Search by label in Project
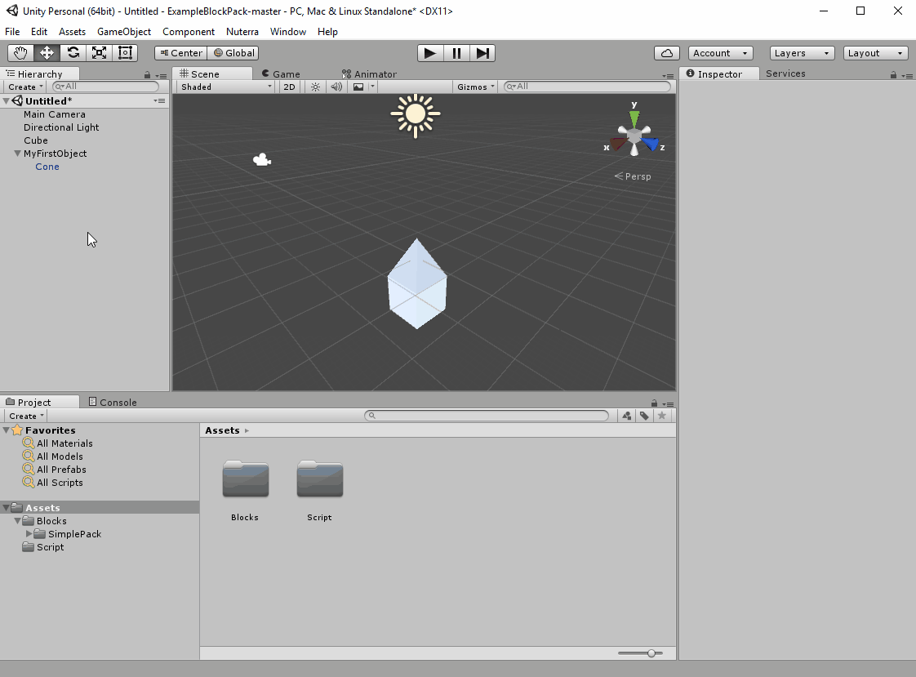The height and width of the screenshot is (677, 916). (x=644, y=416)
